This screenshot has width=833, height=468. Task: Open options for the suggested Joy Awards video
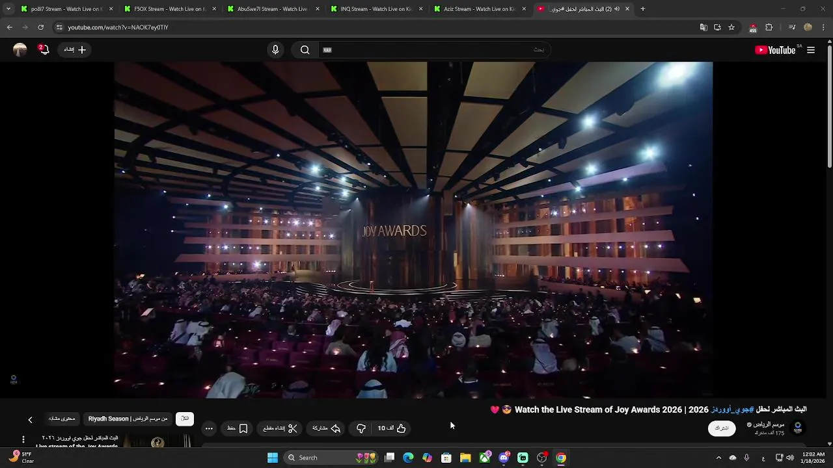[23, 440]
